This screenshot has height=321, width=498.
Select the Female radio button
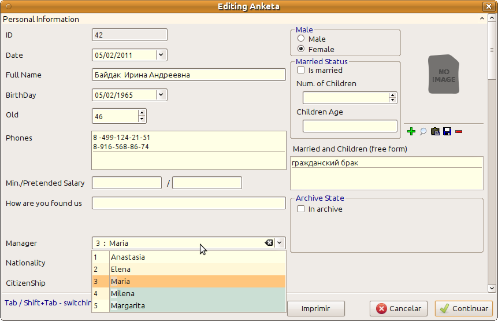(x=301, y=49)
